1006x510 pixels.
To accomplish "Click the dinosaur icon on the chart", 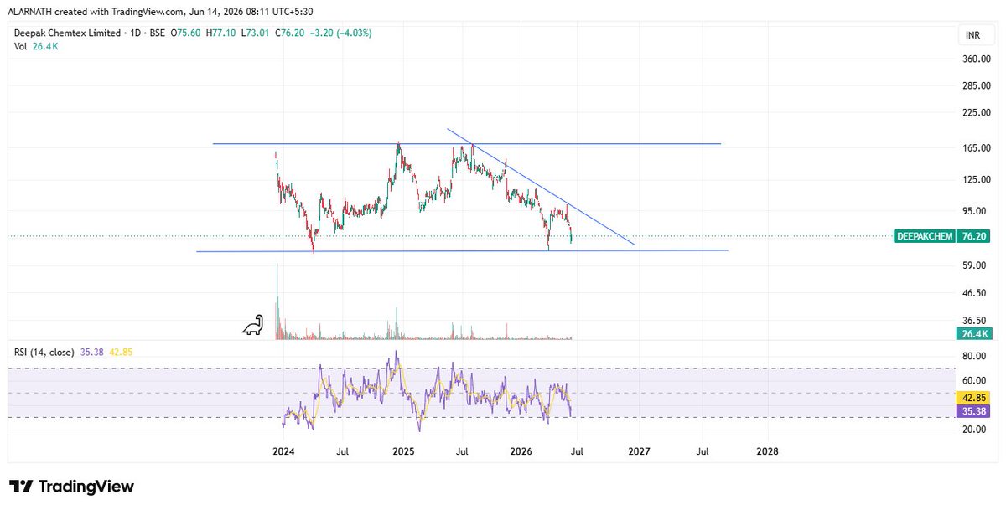I will (254, 325).
